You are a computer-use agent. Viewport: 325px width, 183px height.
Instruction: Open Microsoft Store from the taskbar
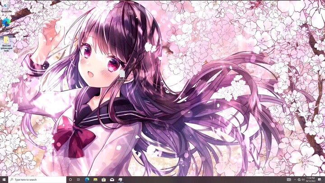(104, 179)
